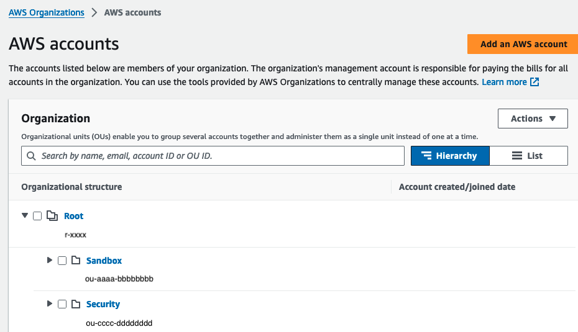This screenshot has width=578, height=332.
Task: Click the Root folder icon
Action: 52,216
